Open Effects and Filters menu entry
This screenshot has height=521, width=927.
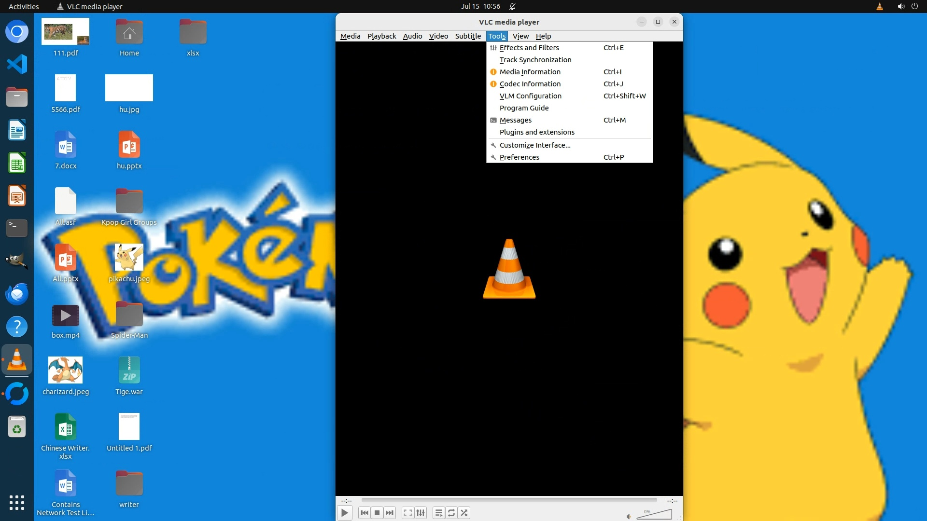pyautogui.click(x=529, y=48)
